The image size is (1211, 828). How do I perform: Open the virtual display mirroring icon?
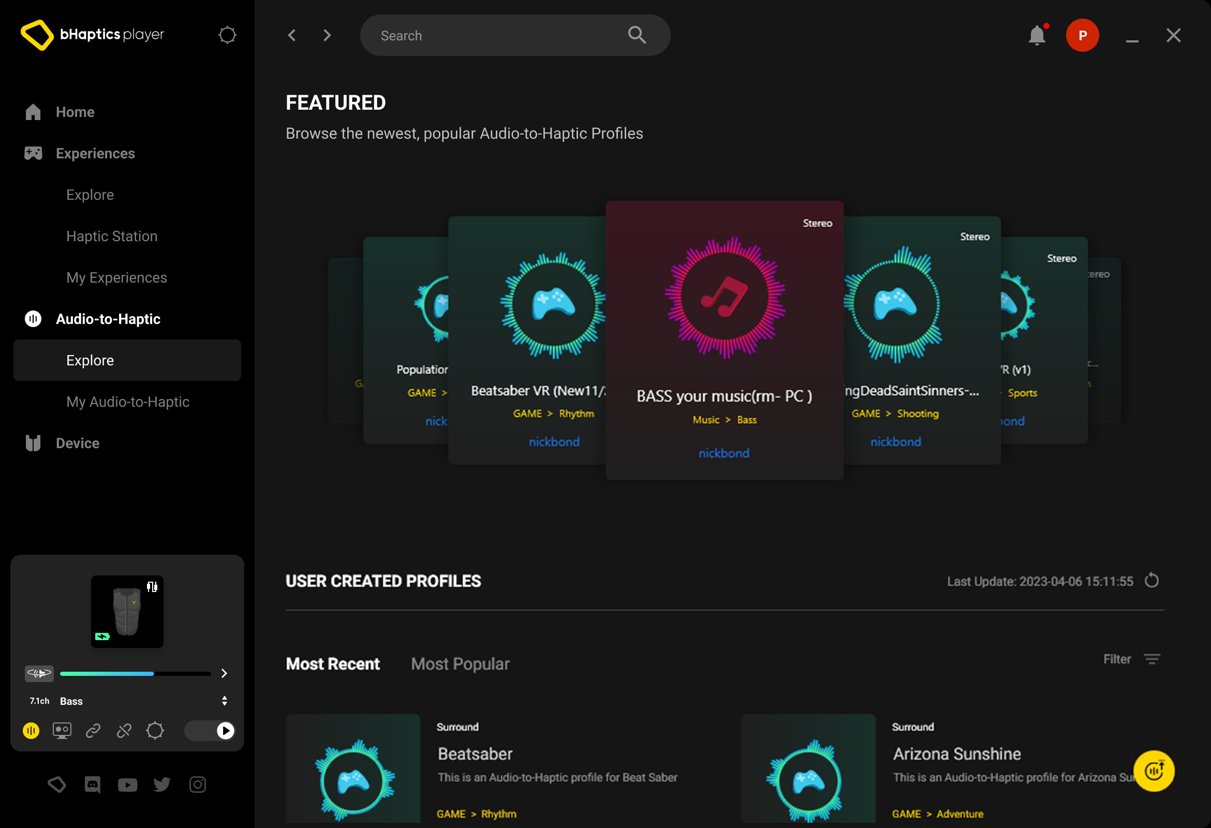pos(62,731)
